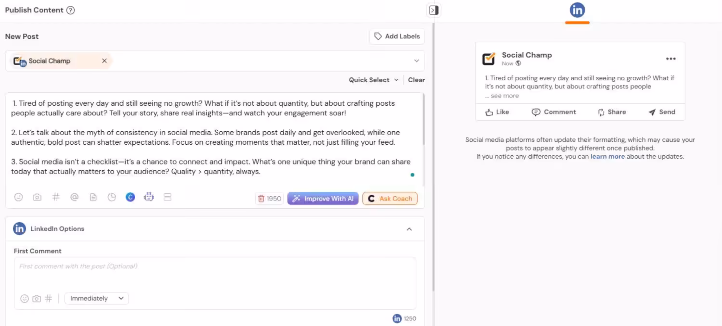722x326 pixels.
Task: Click Comment on the preview post
Action: coord(554,112)
